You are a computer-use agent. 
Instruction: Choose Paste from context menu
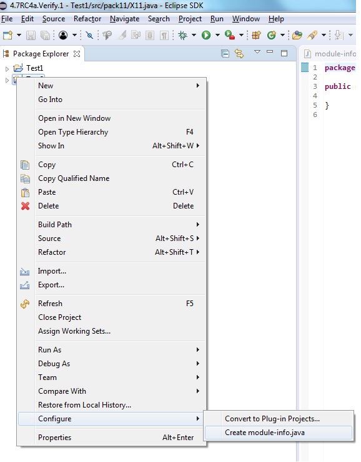tap(112, 192)
